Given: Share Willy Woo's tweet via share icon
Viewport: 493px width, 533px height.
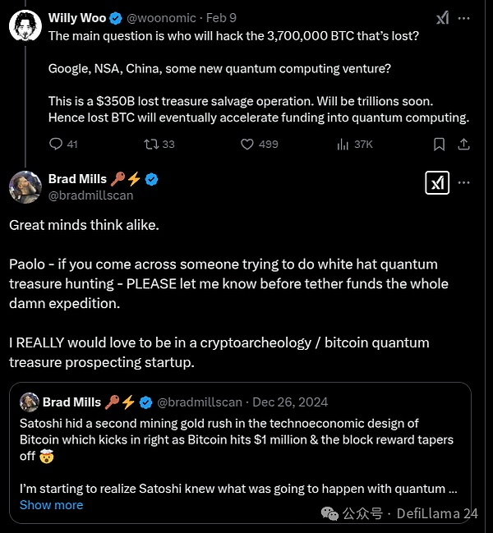Looking at the screenshot, I should [464, 145].
